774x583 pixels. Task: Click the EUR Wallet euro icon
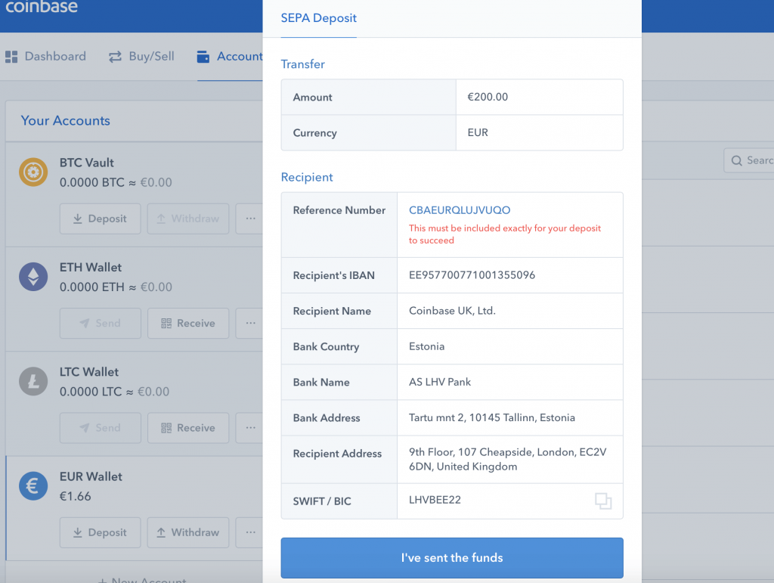(x=33, y=485)
